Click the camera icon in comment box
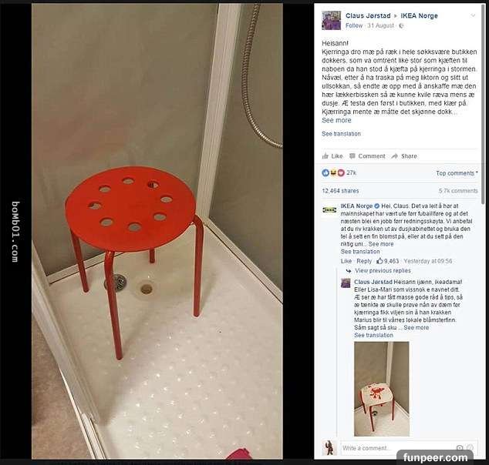This screenshot has height=465, width=489. click(460, 448)
